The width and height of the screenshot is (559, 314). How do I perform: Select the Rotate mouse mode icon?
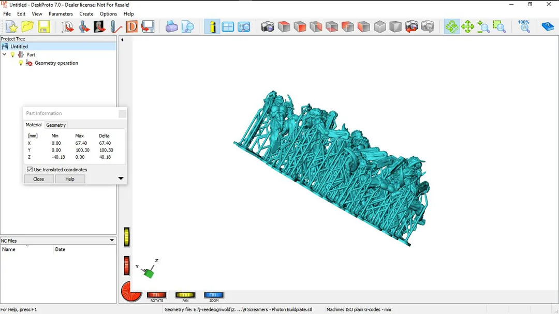[x=451, y=27]
